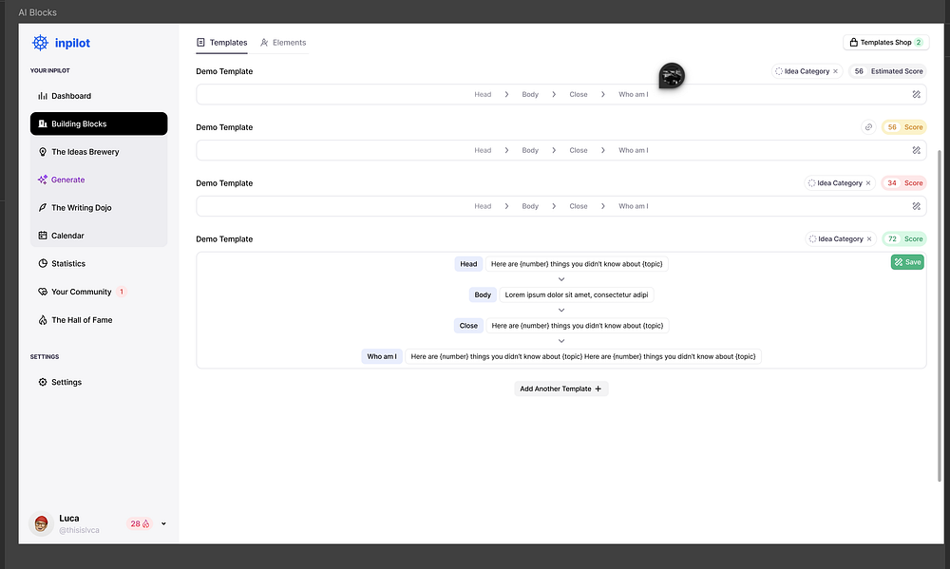Click the Templates Shop count badge 2
This screenshot has width=950, height=569.
point(919,43)
